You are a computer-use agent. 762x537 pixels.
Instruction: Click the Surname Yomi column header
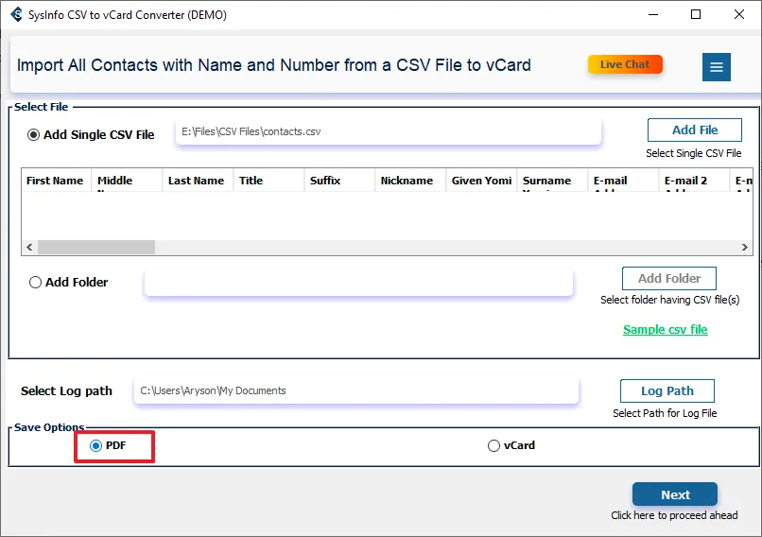552,181
